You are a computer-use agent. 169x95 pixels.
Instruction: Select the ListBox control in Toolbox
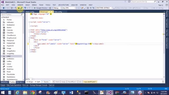click(x=9, y=61)
